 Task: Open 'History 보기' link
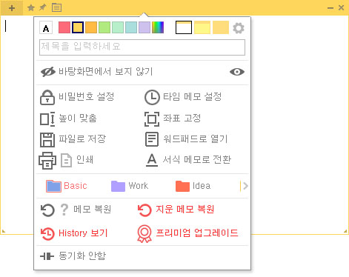click(83, 233)
